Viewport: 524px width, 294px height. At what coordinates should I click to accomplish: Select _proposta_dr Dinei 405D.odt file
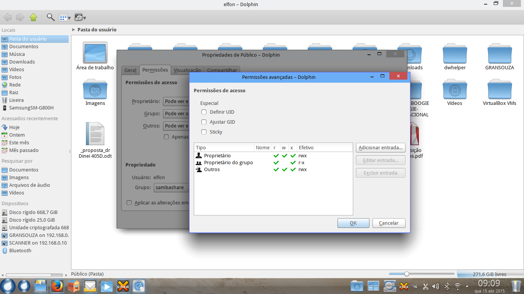(x=95, y=140)
